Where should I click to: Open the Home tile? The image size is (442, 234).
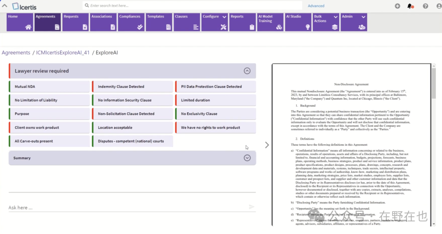point(20,22)
